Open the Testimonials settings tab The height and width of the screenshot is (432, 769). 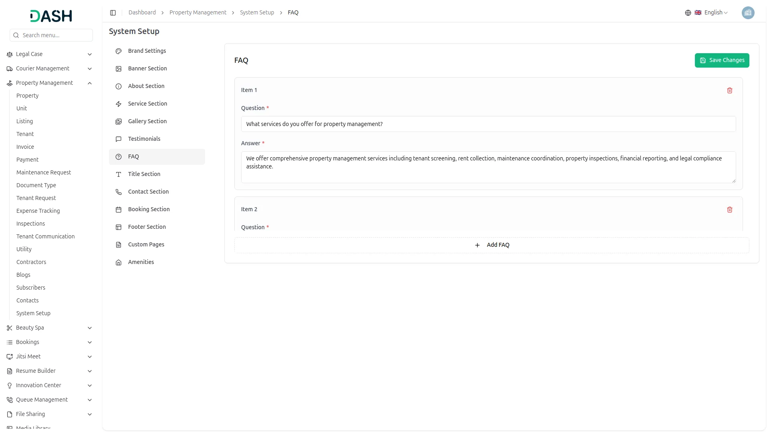[144, 139]
